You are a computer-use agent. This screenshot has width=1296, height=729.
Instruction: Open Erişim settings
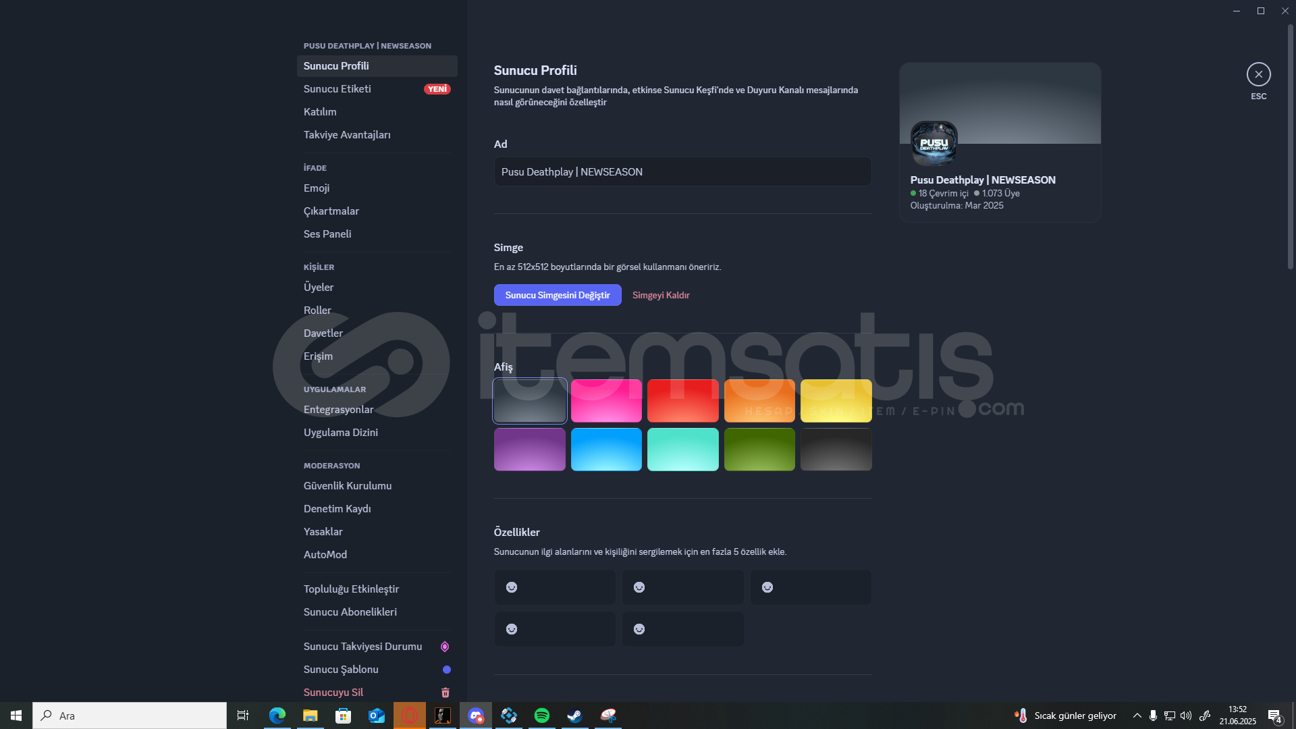coord(377,356)
